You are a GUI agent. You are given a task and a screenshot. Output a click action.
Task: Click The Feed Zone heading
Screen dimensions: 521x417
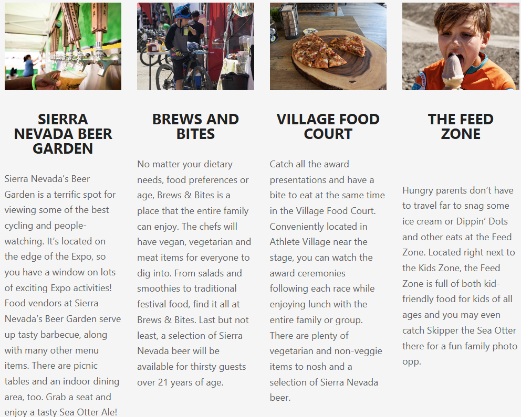(x=461, y=126)
